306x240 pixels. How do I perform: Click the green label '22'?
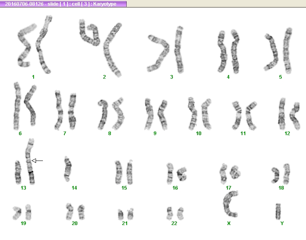(x=174, y=223)
